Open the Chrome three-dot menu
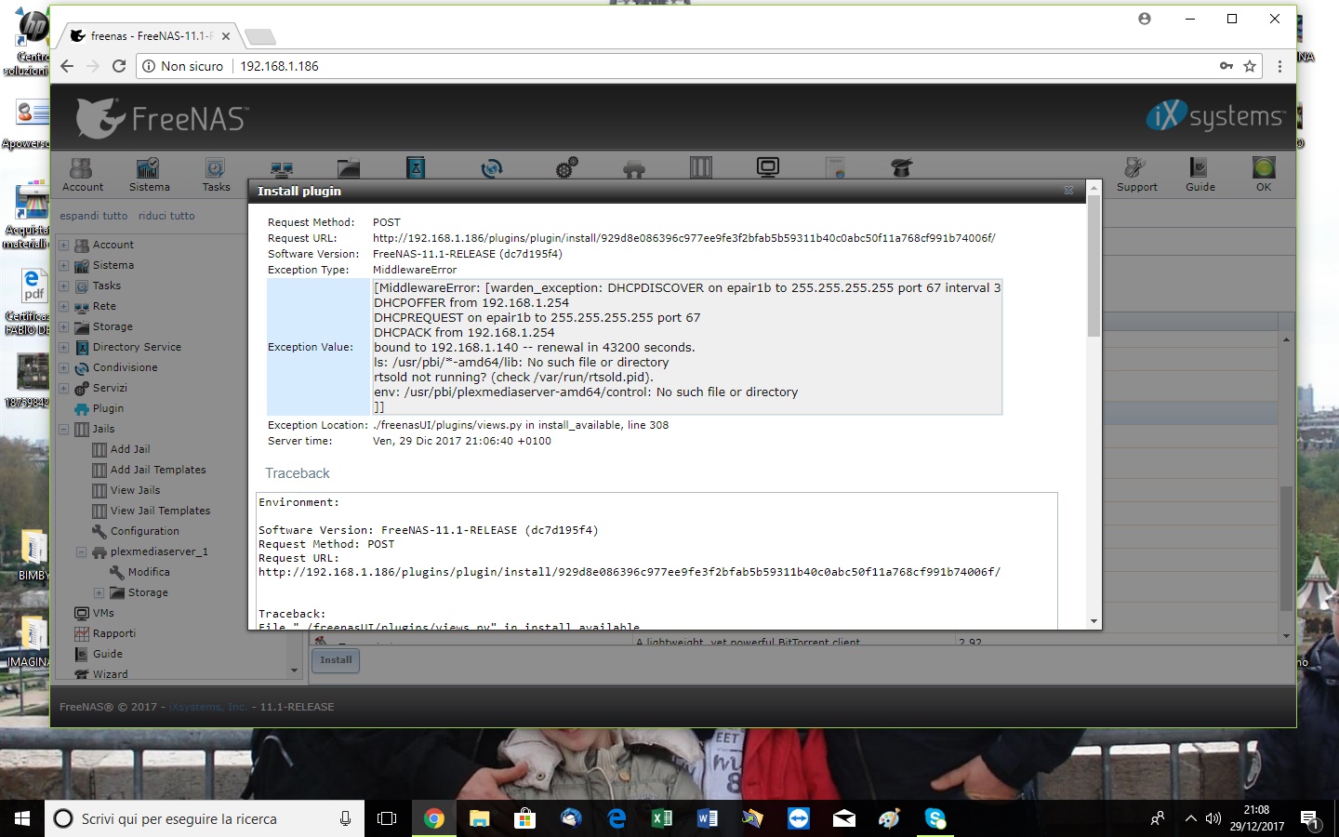Image resolution: width=1339 pixels, height=837 pixels. (1279, 66)
